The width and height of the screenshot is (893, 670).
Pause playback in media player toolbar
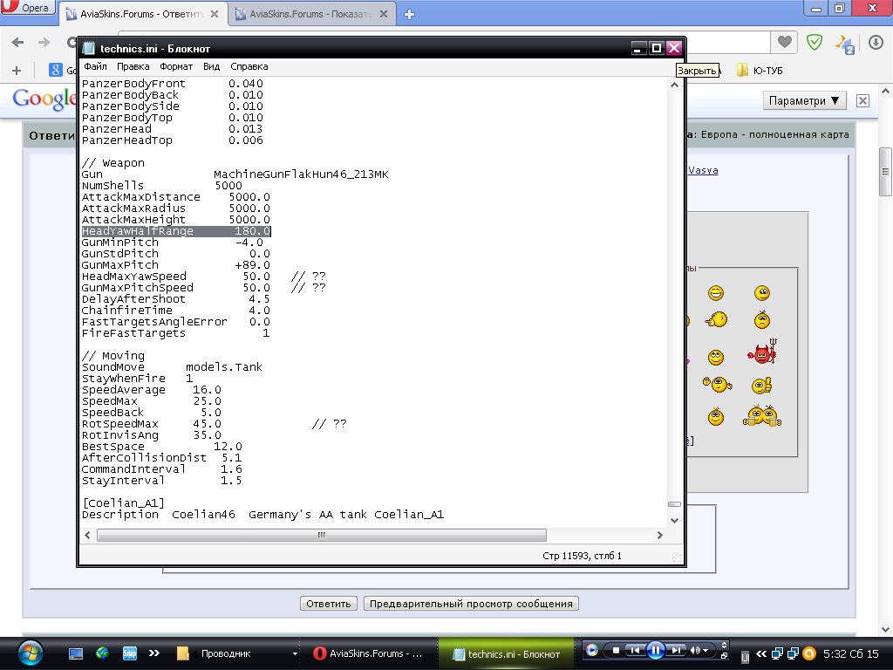656,650
